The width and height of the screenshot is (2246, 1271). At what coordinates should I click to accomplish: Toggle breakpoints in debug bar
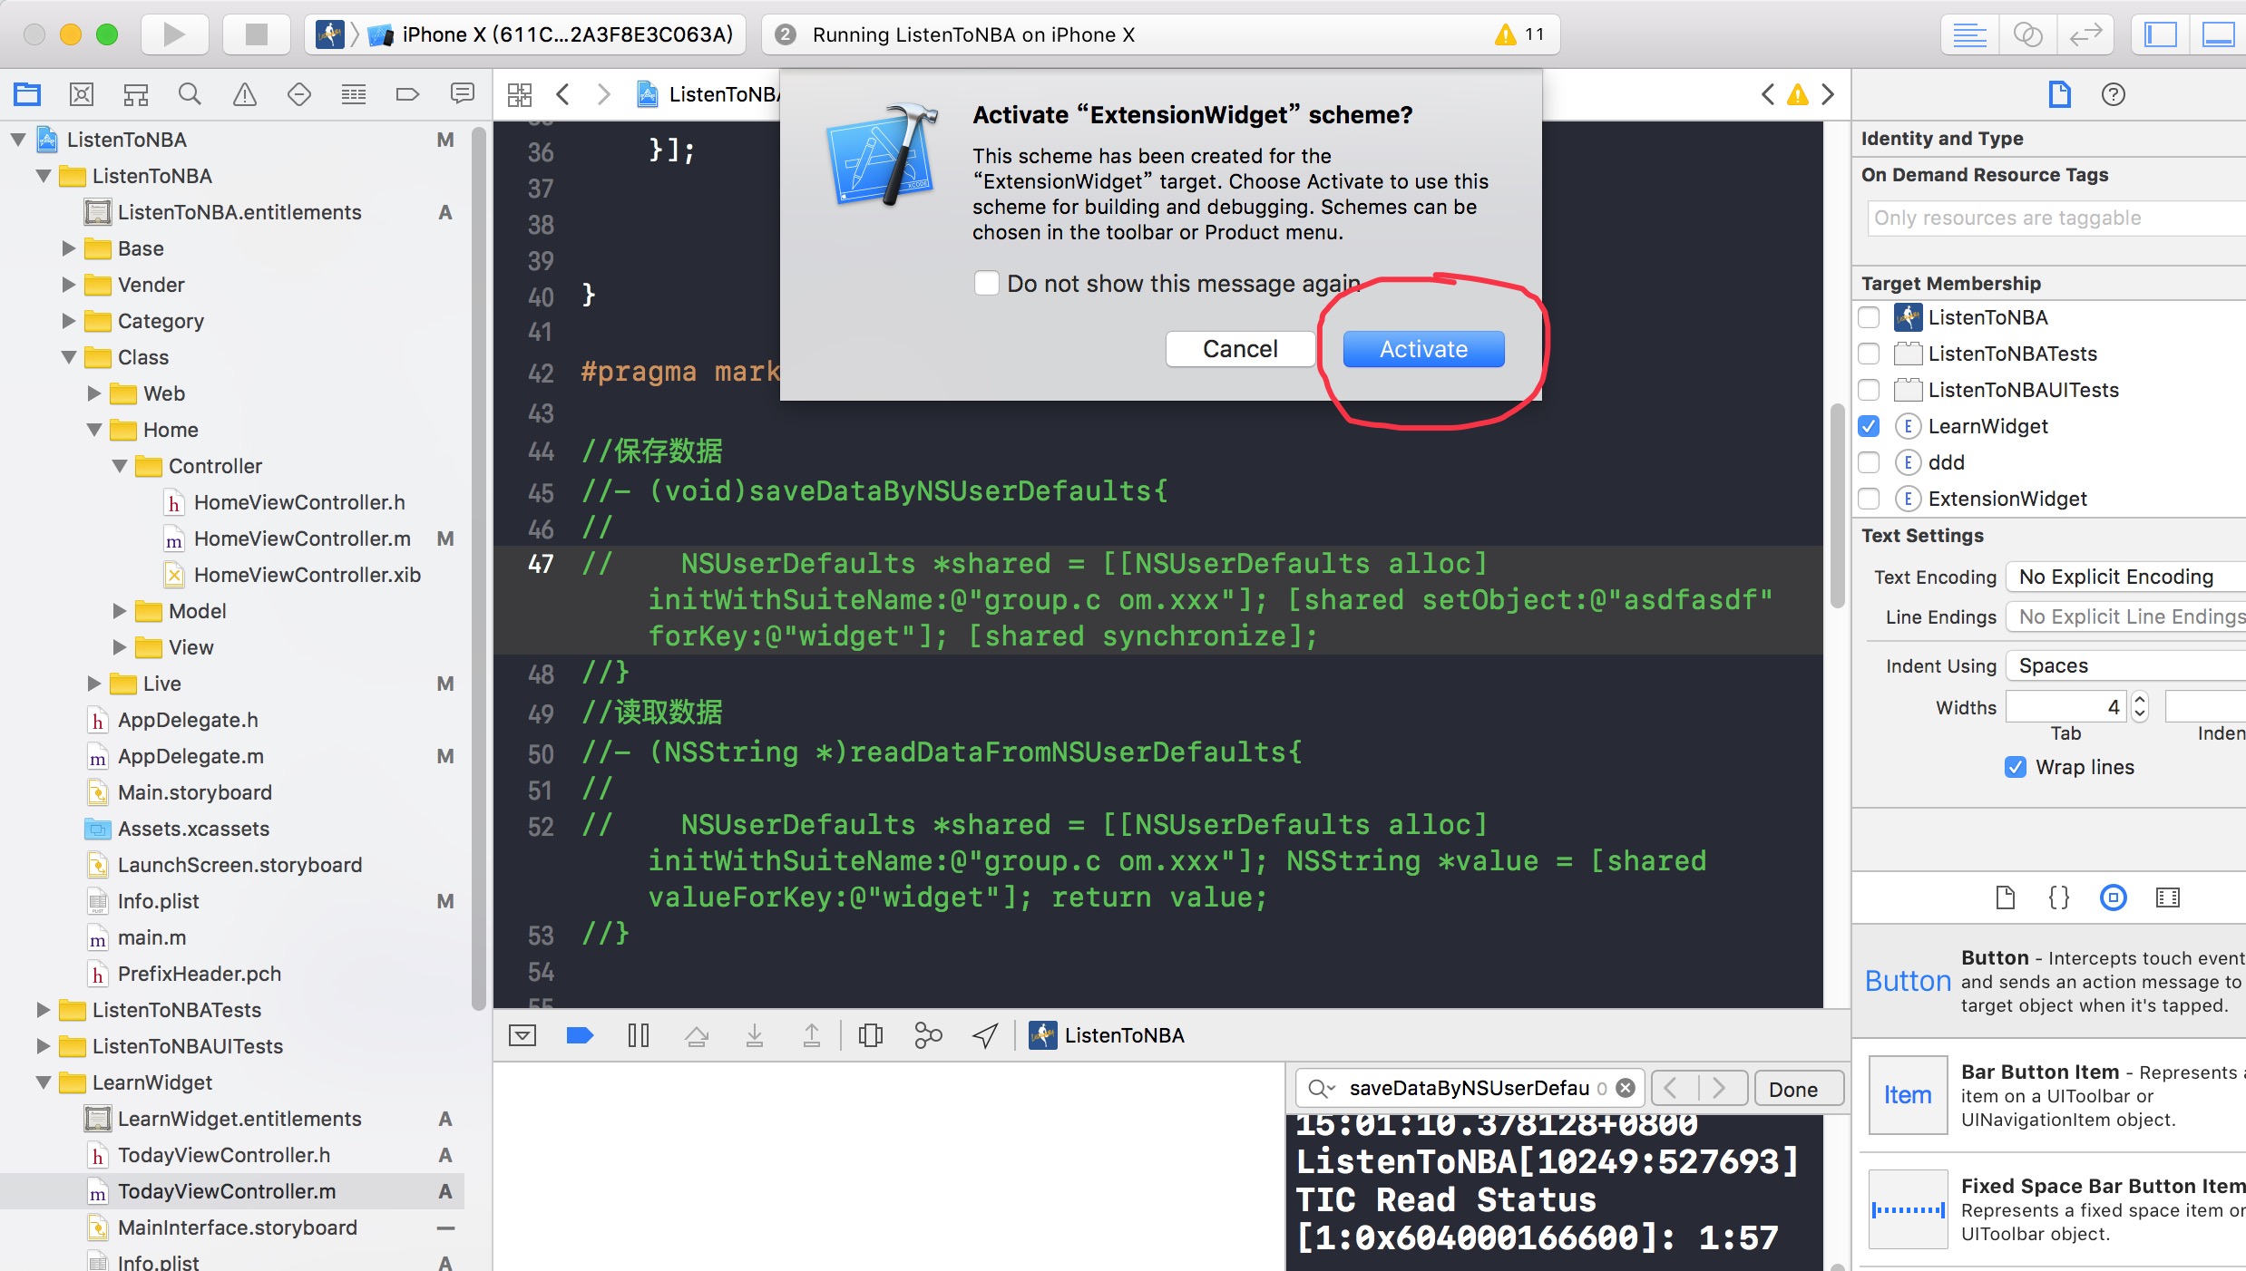click(x=580, y=1035)
